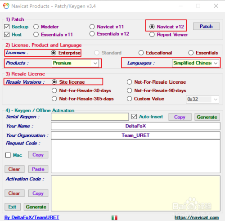Screen dimensions: 225x221
Task: Open the Products dropdown showing Premium
Action: coord(76,63)
